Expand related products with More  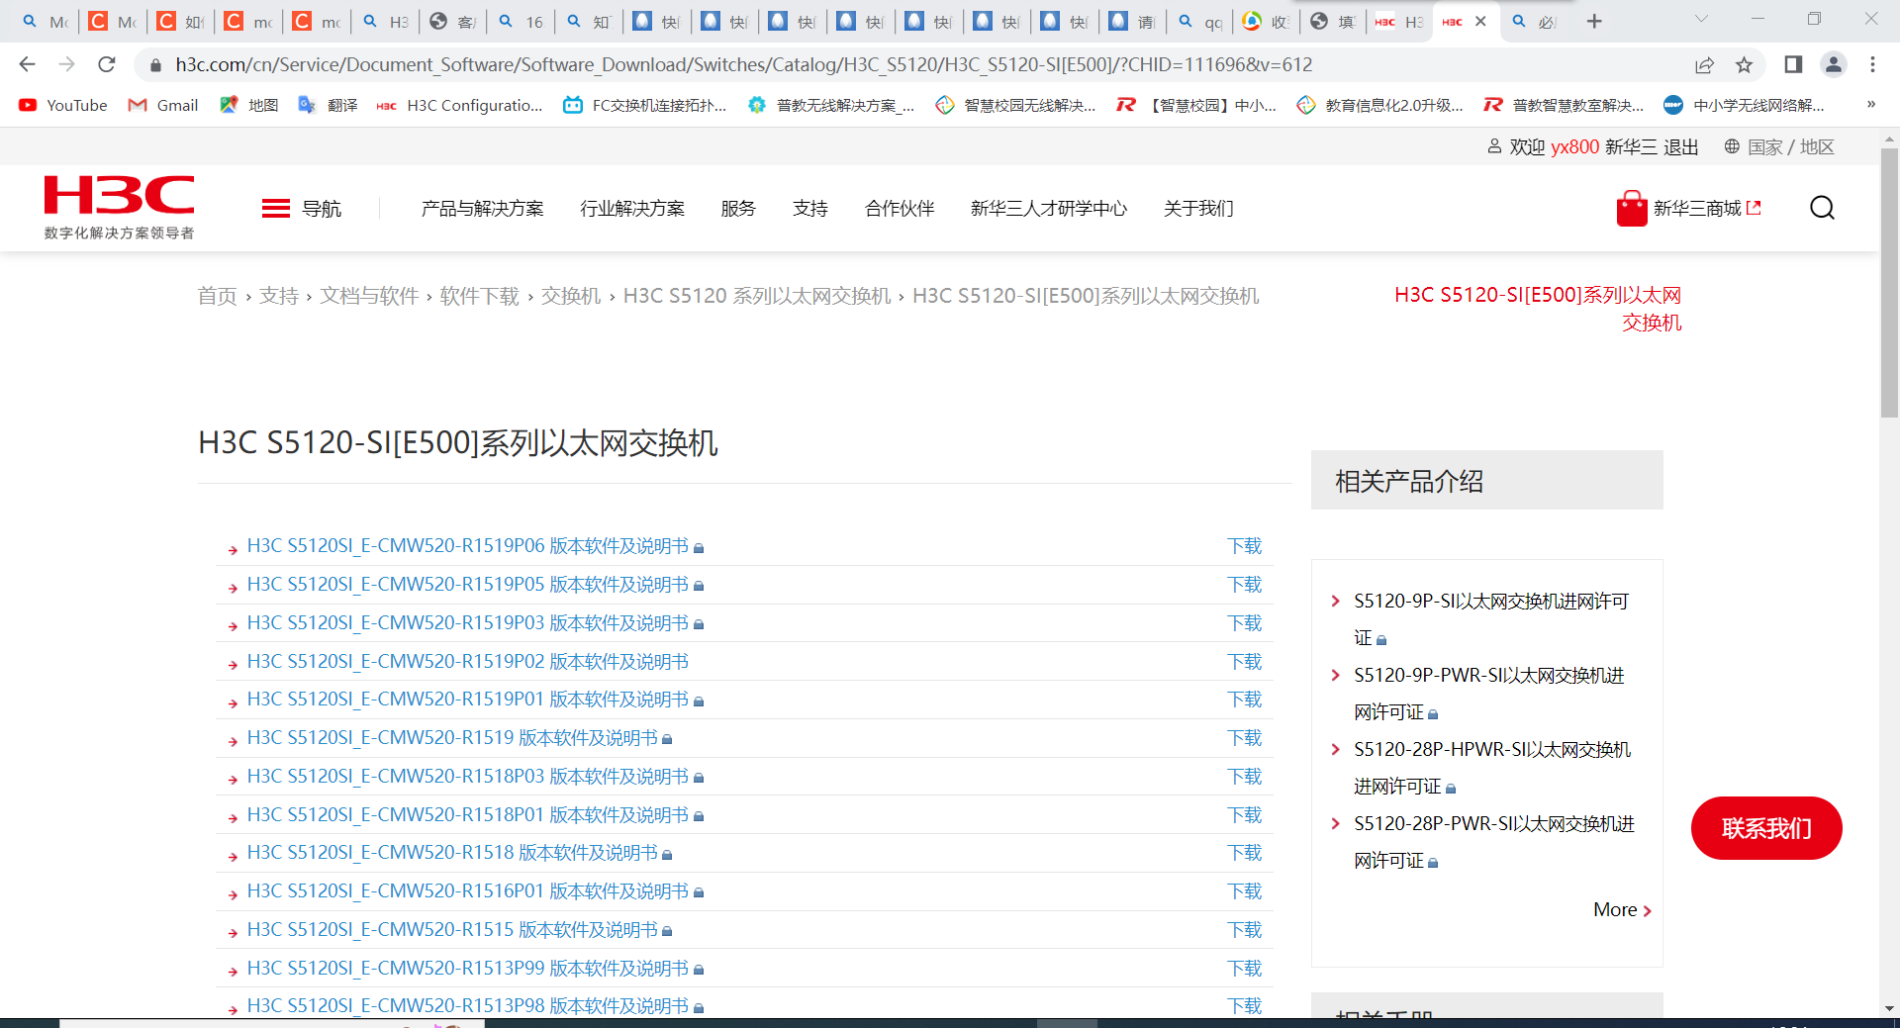point(1622,910)
